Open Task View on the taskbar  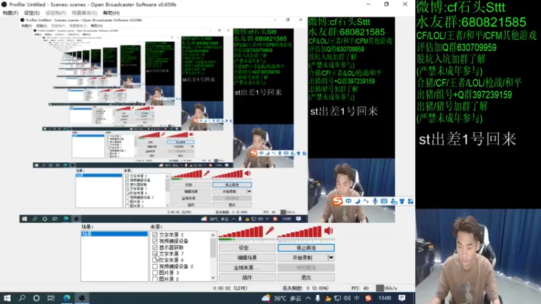coord(51,298)
